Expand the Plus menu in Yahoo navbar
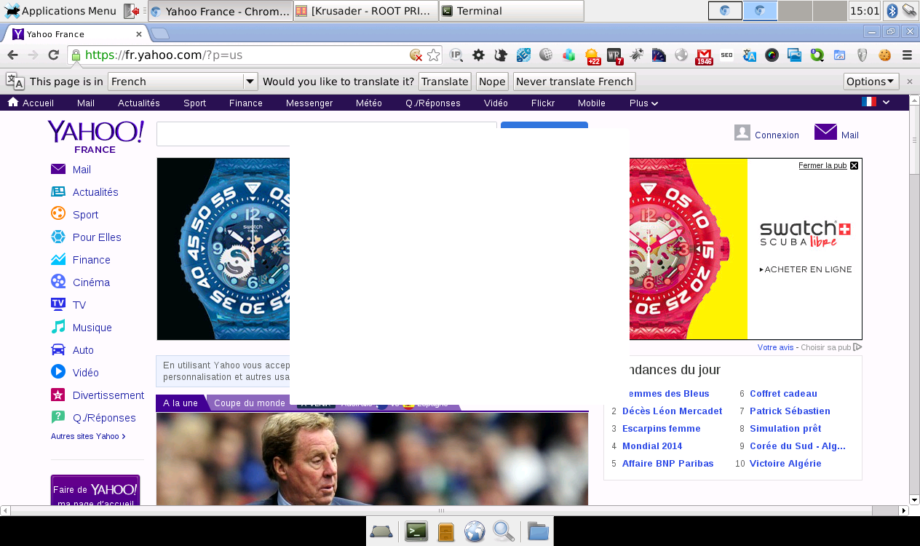 pyautogui.click(x=643, y=103)
